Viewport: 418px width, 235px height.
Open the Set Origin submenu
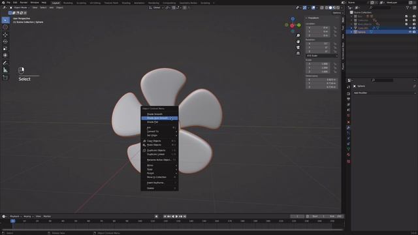(x=159, y=135)
